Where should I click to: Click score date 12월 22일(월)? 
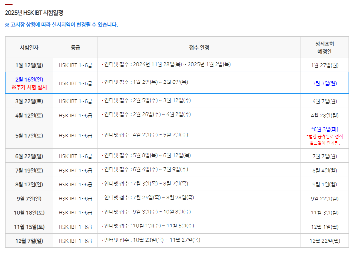(x=325, y=241)
